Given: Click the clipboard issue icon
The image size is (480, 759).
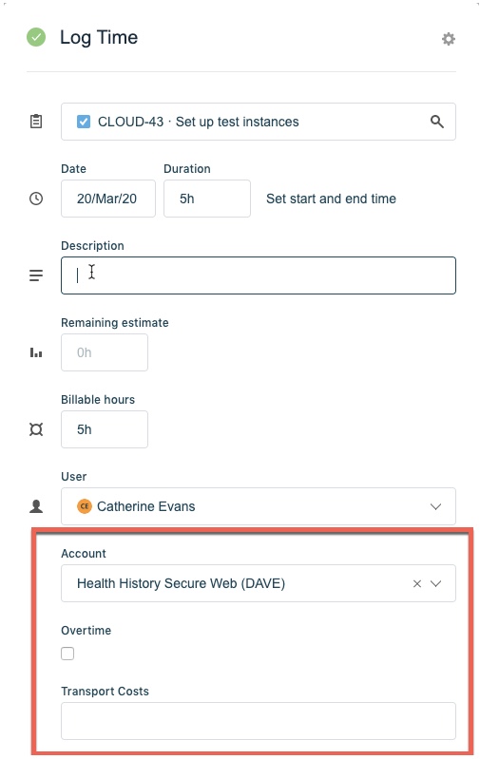Looking at the screenshot, I should (36, 122).
